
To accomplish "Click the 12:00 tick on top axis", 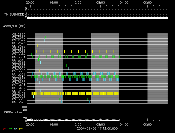I will pos(77,2).
